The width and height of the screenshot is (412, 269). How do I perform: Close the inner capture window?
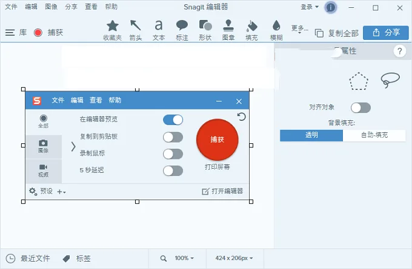(239, 102)
